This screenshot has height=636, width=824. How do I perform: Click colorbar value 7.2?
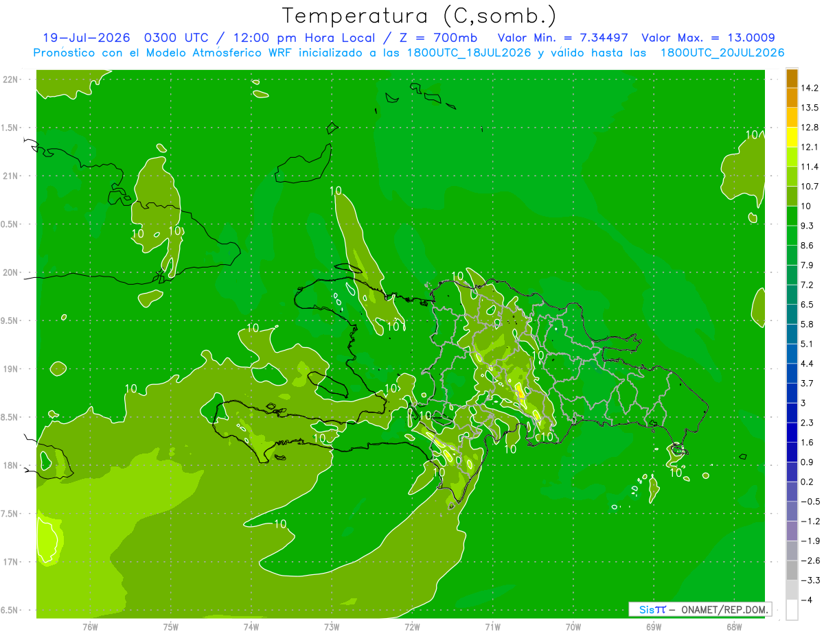click(x=808, y=285)
